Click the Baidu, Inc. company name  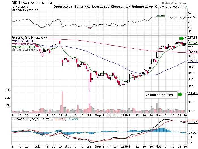(x=28, y=3)
